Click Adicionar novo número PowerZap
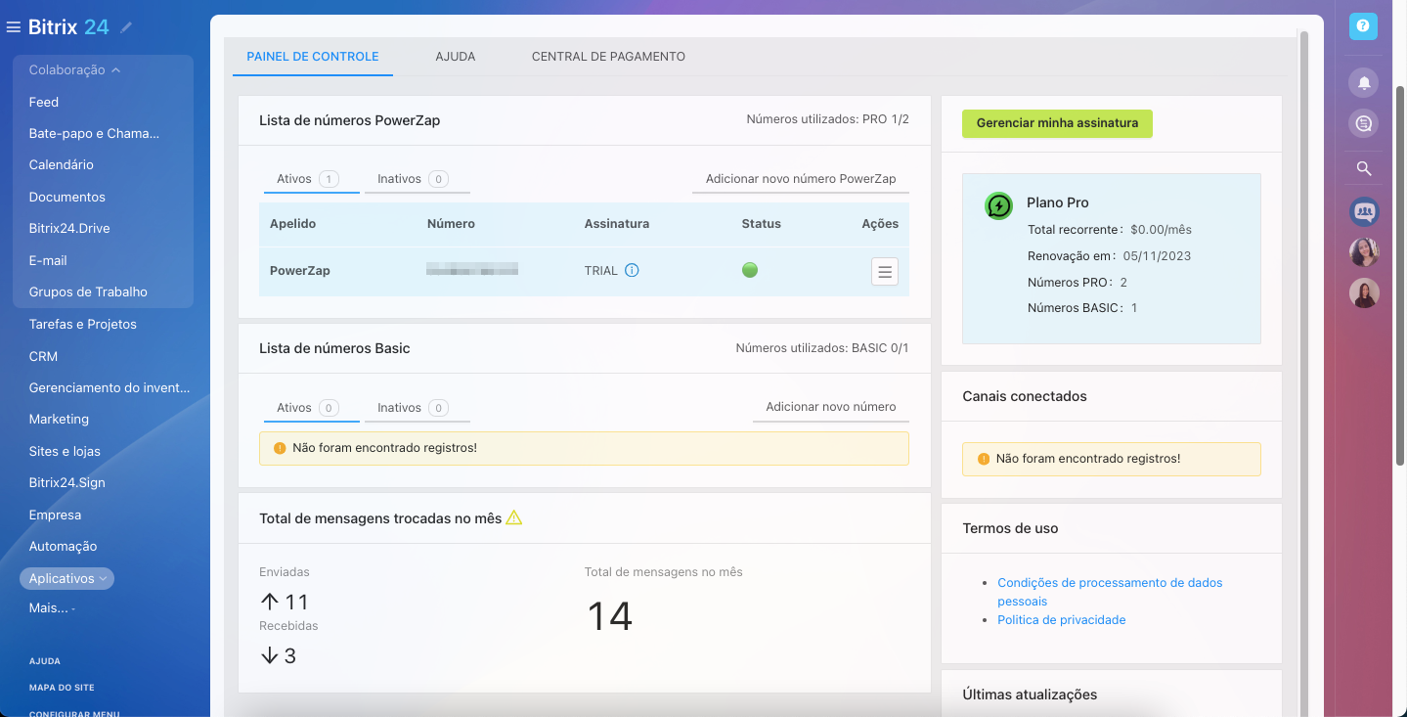Screen dimensions: 1407x717 (x=800, y=179)
